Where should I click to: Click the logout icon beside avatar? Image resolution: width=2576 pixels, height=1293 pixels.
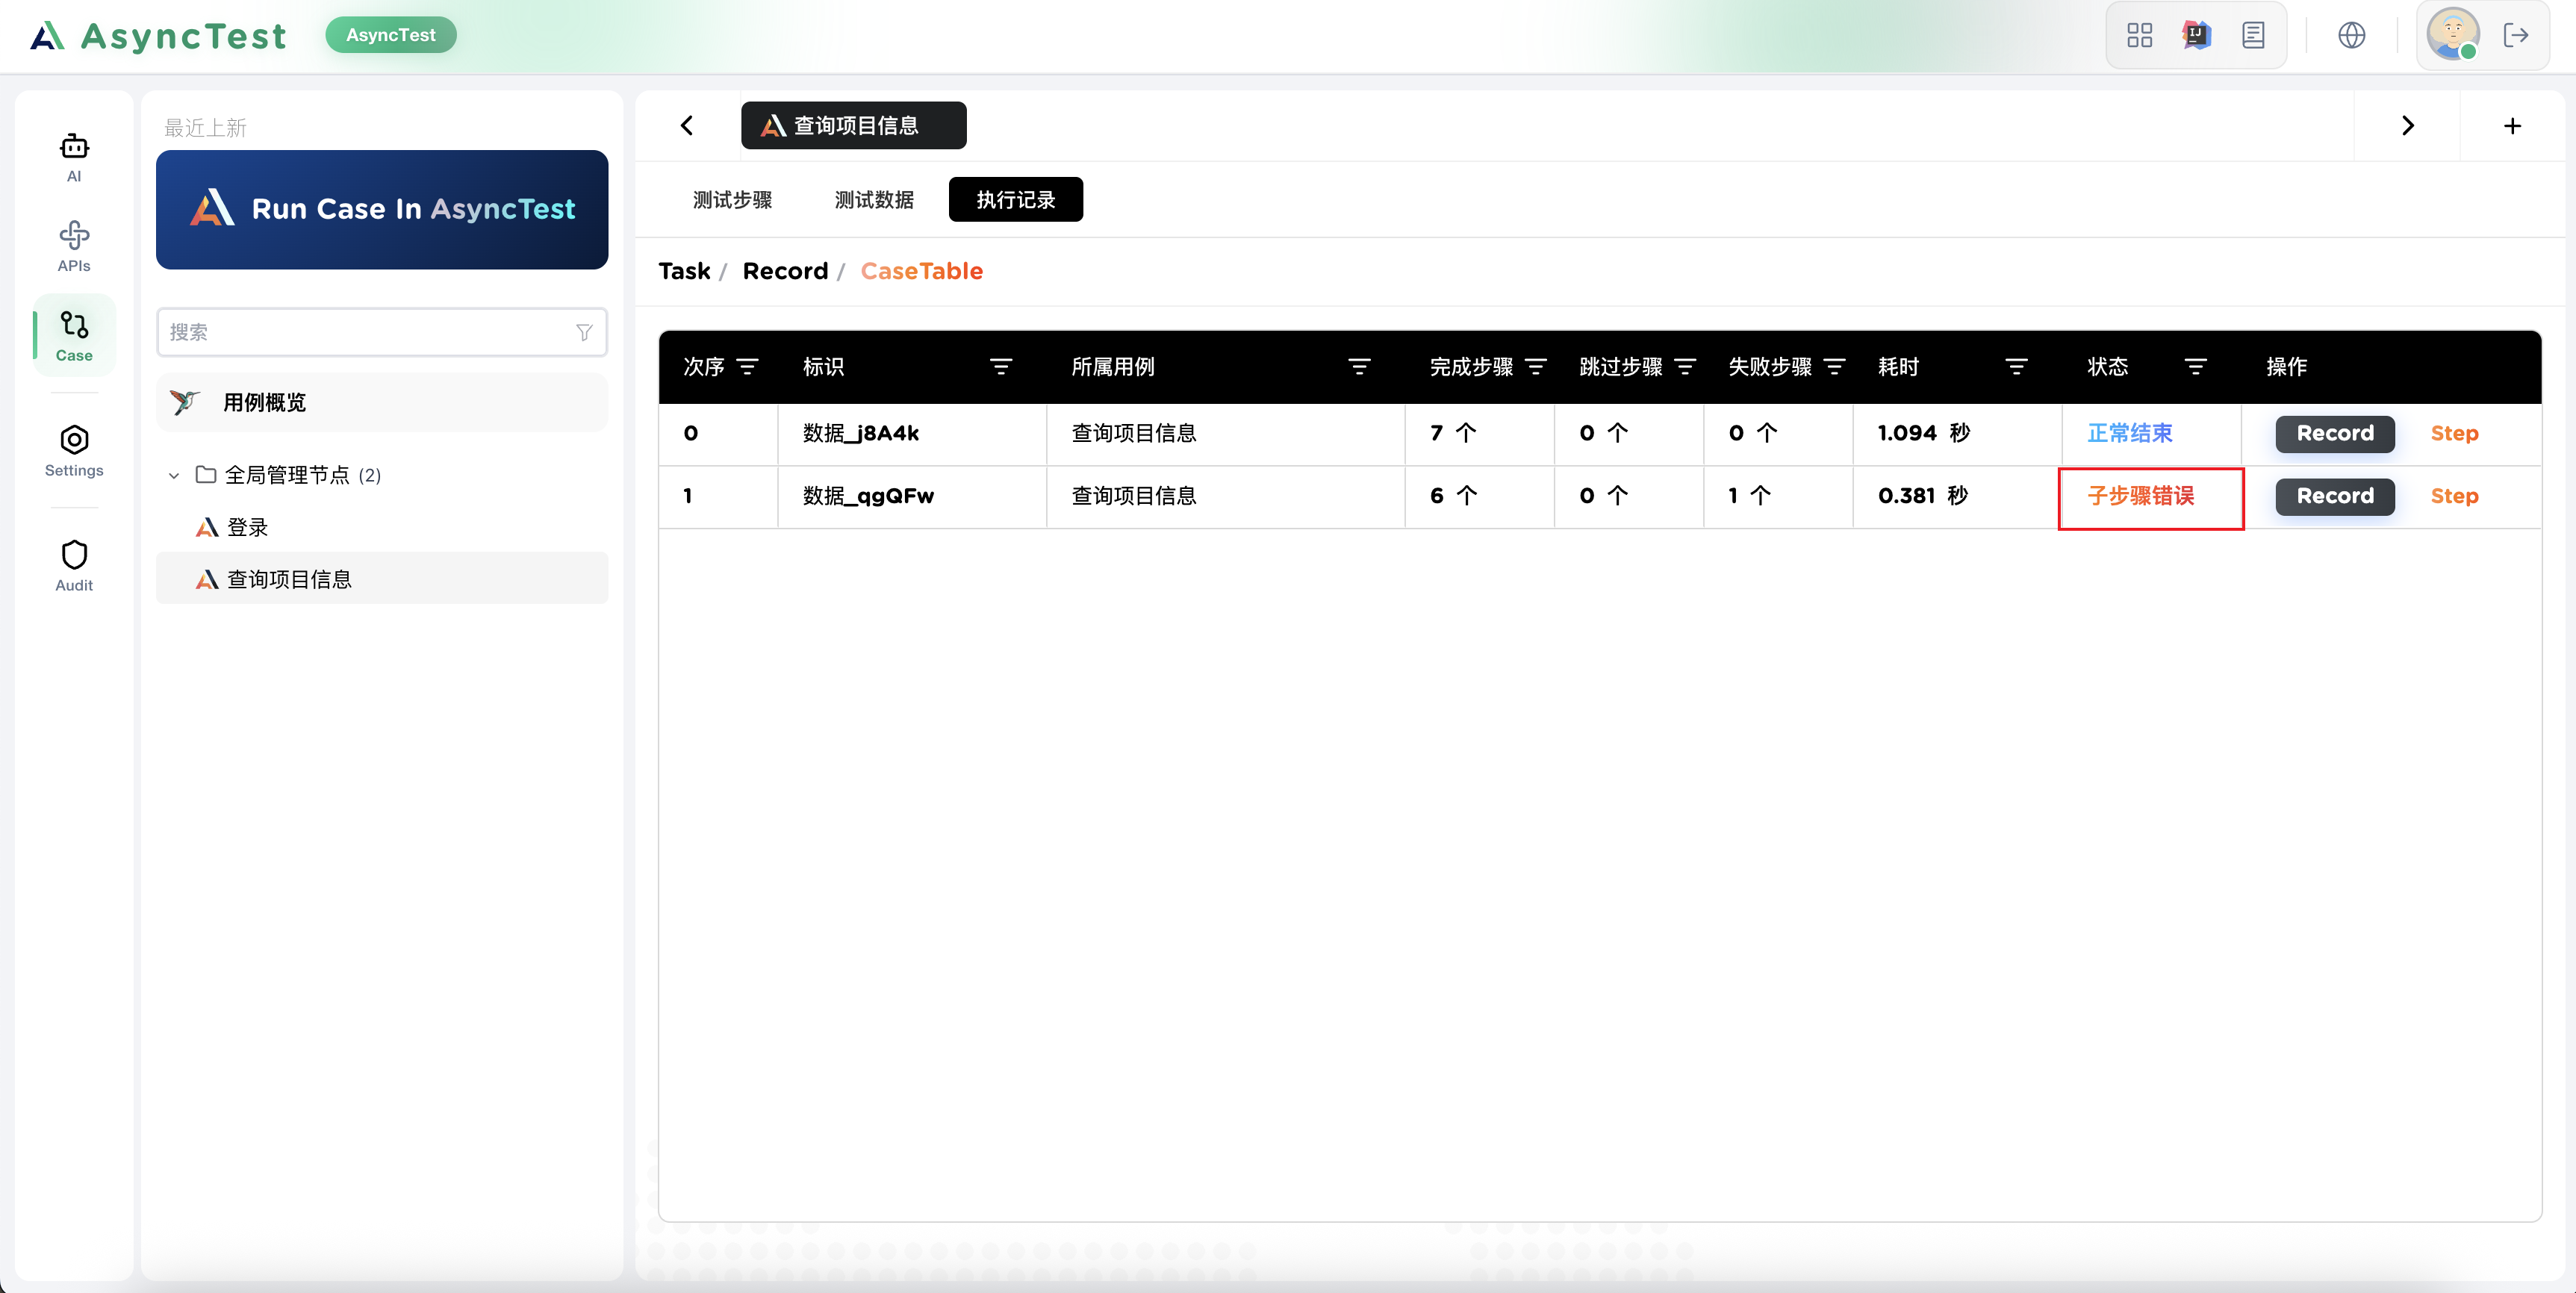(2515, 36)
